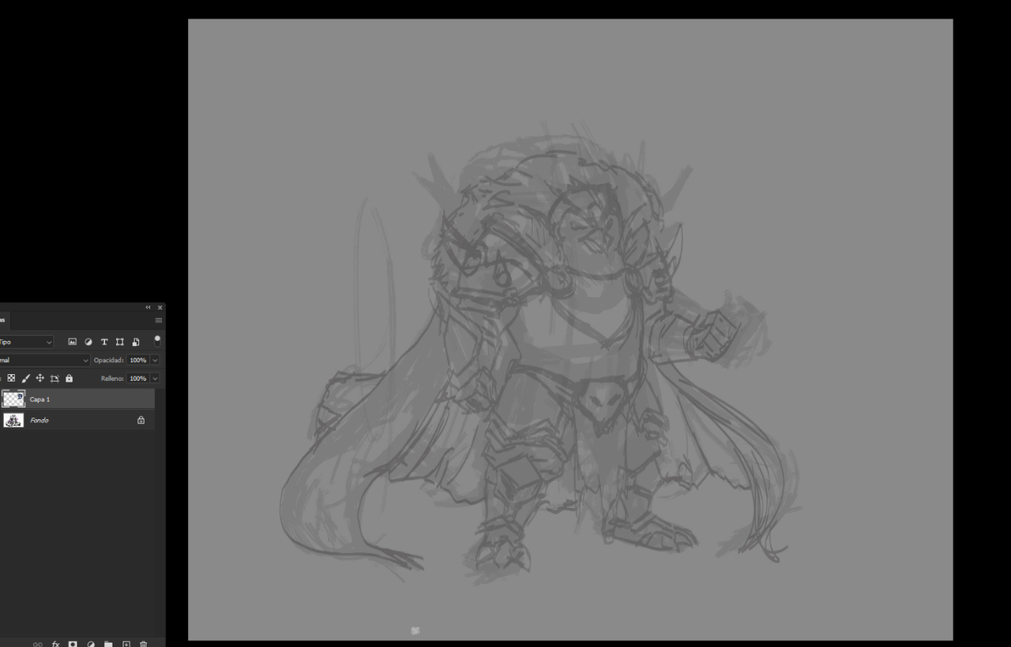Lock all layer attributes padlock icon
The width and height of the screenshot is (1011, 647).
tap(69, 378)
